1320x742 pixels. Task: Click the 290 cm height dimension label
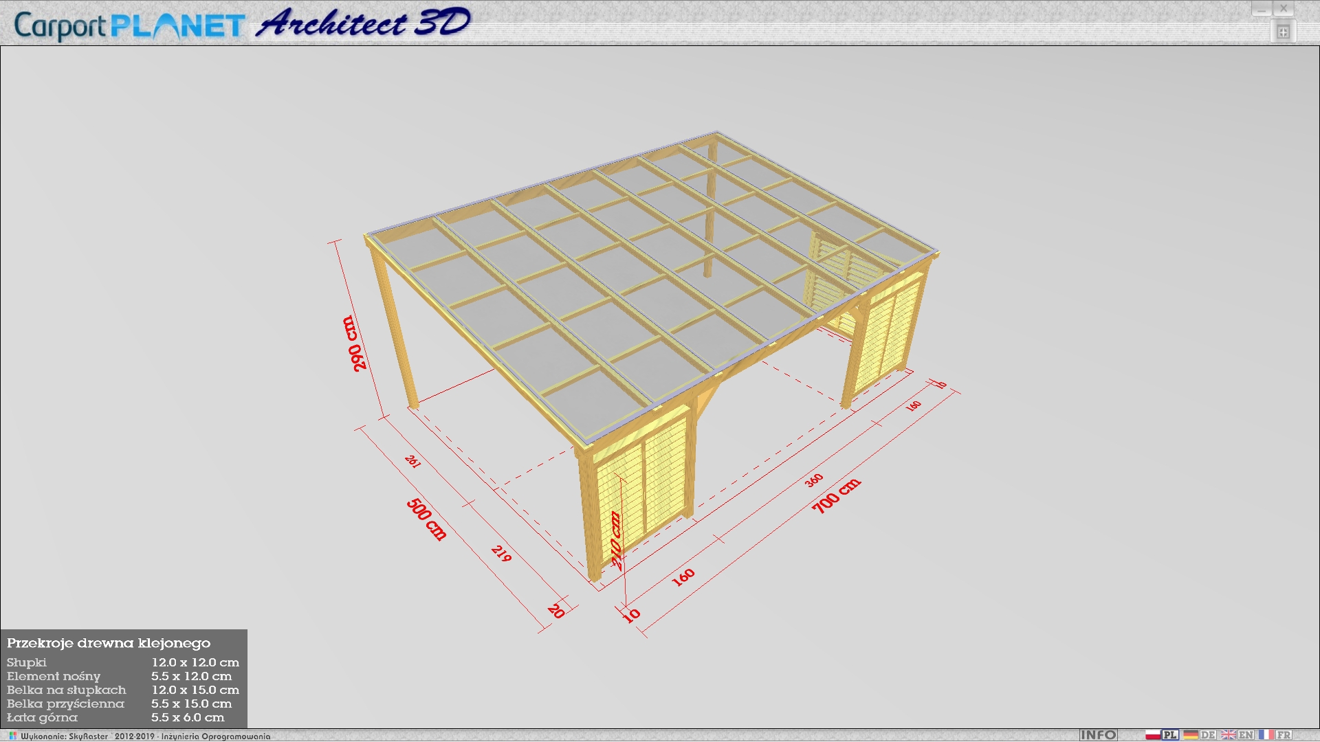pyautogui.click(x=353, y=344)
